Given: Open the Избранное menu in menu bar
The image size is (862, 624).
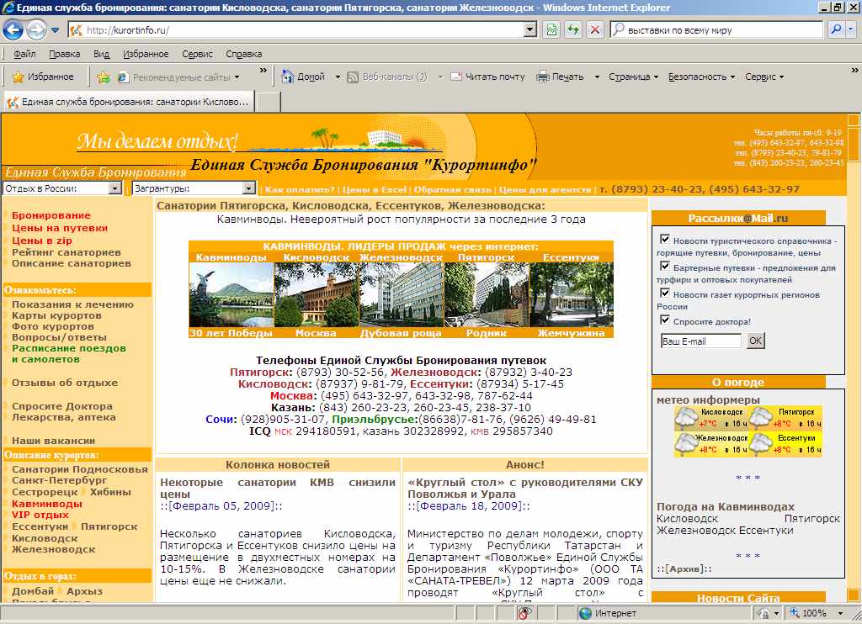Looking at the screenshot, I should pos(146,54).
